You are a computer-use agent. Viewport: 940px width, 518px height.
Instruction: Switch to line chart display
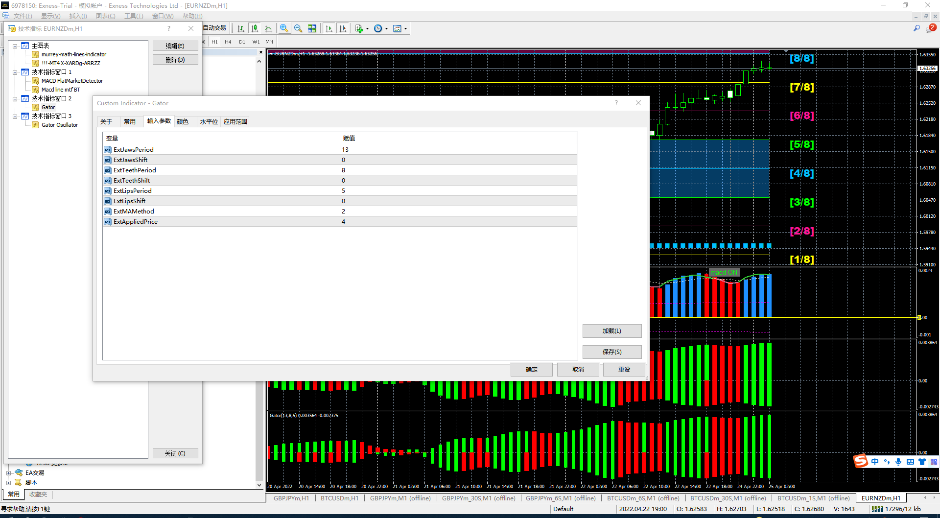pyautogui.click(x=268, y=29)
